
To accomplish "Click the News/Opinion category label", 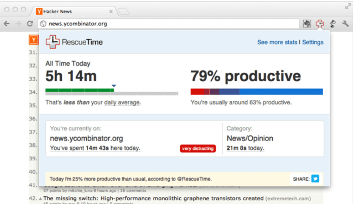I will [250, 138].
